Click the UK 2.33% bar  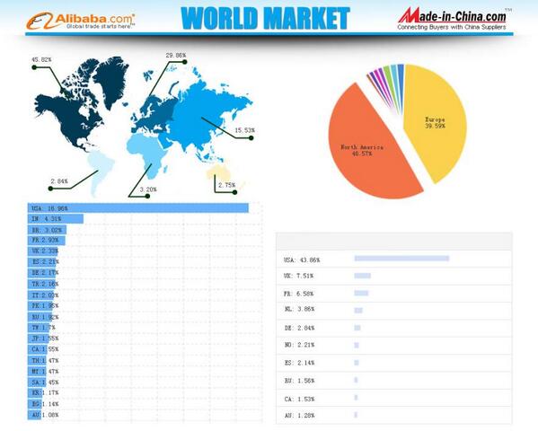click(x=43, y=251)
